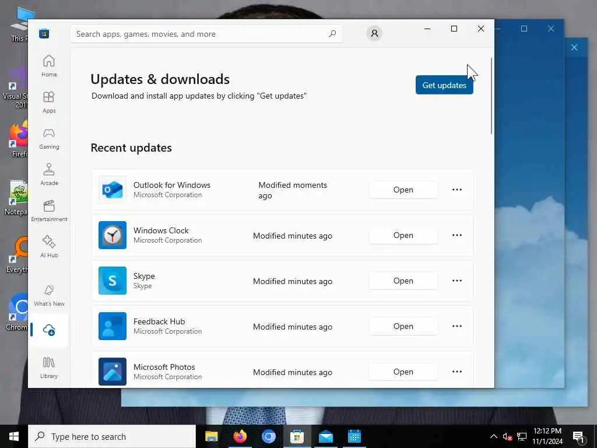597x448 pixels.
Task: Open the user profile account icon
Action: [374, 33]
